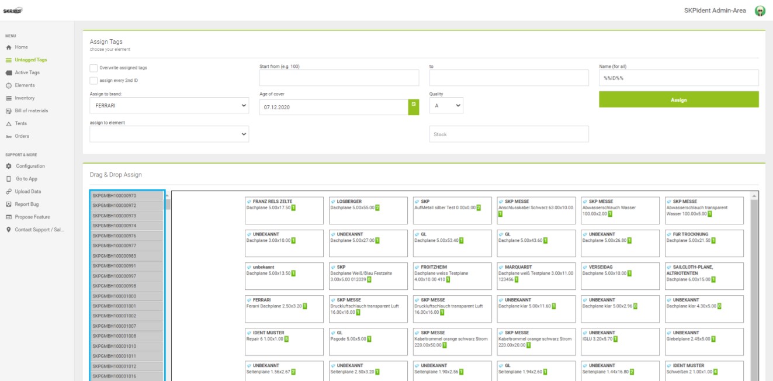
Task: Open Bill of materials menu item
Action: (x=32, y=111)
